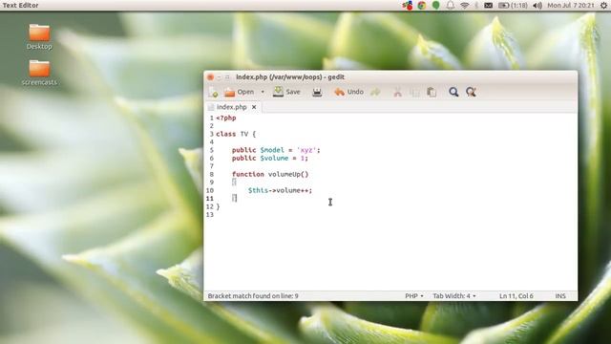Image resolution: width=611 pixels, height=344 pixels.
Task: Open the Bluetooth indicator
Action: pos(476,6)
